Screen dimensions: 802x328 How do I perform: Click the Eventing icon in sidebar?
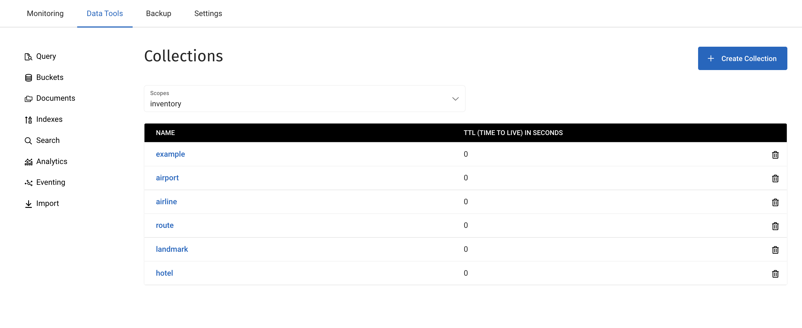point(28,182)
